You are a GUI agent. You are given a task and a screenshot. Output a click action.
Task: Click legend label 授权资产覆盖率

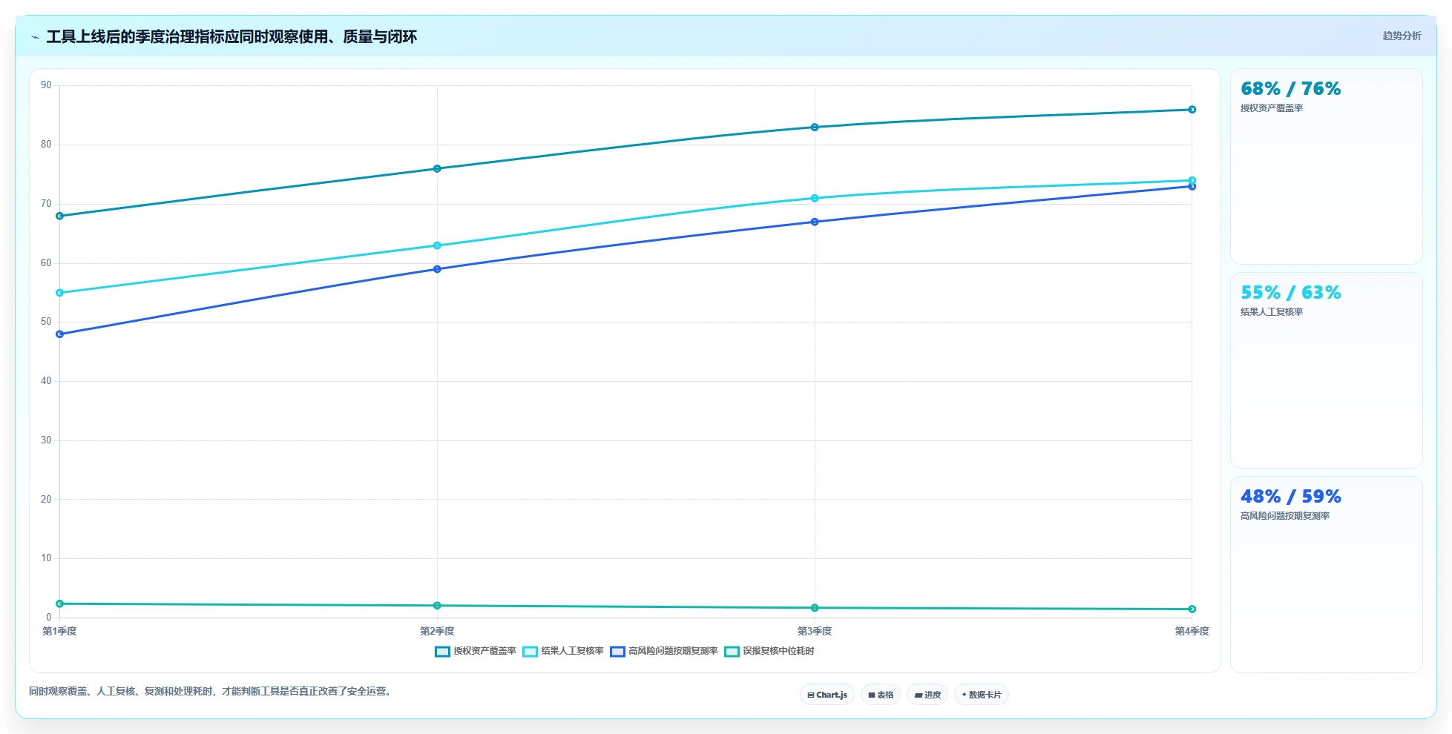coord(484,651)
